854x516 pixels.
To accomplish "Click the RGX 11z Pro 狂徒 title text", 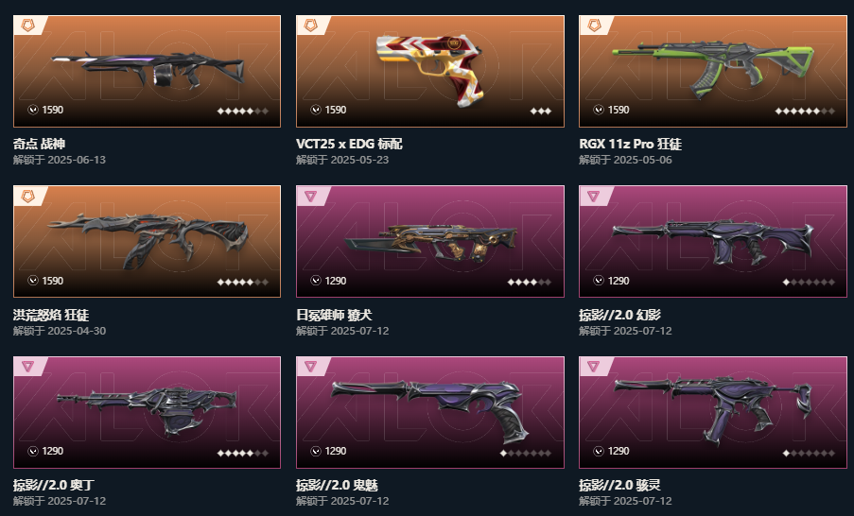I will coord(630,144).
